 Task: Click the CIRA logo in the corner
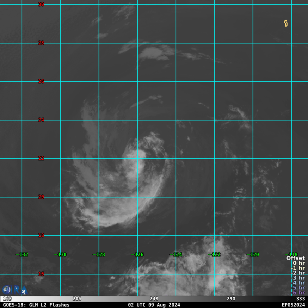13,290
